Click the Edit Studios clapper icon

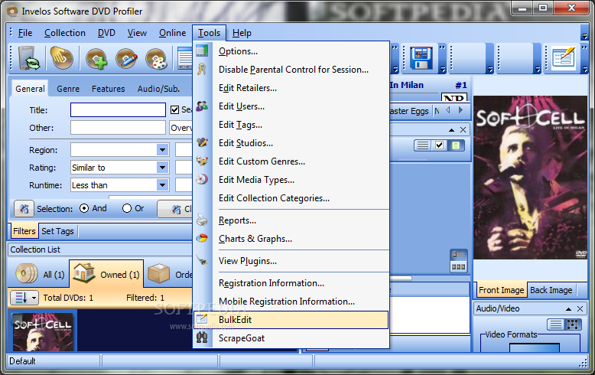(202, 142)
